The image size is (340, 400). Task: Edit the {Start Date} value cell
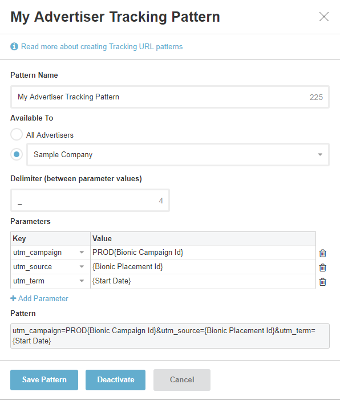coord(203,281)
